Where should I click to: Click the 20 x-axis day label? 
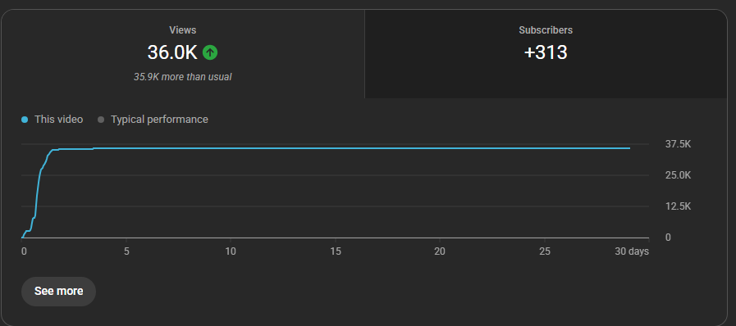tap(439, 251)
